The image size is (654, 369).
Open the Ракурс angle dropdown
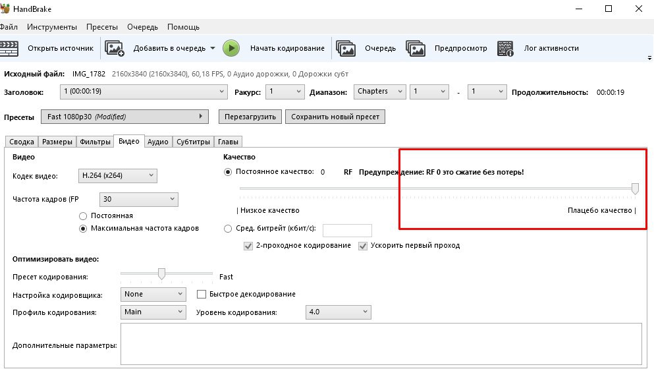(x=285, y=92)
